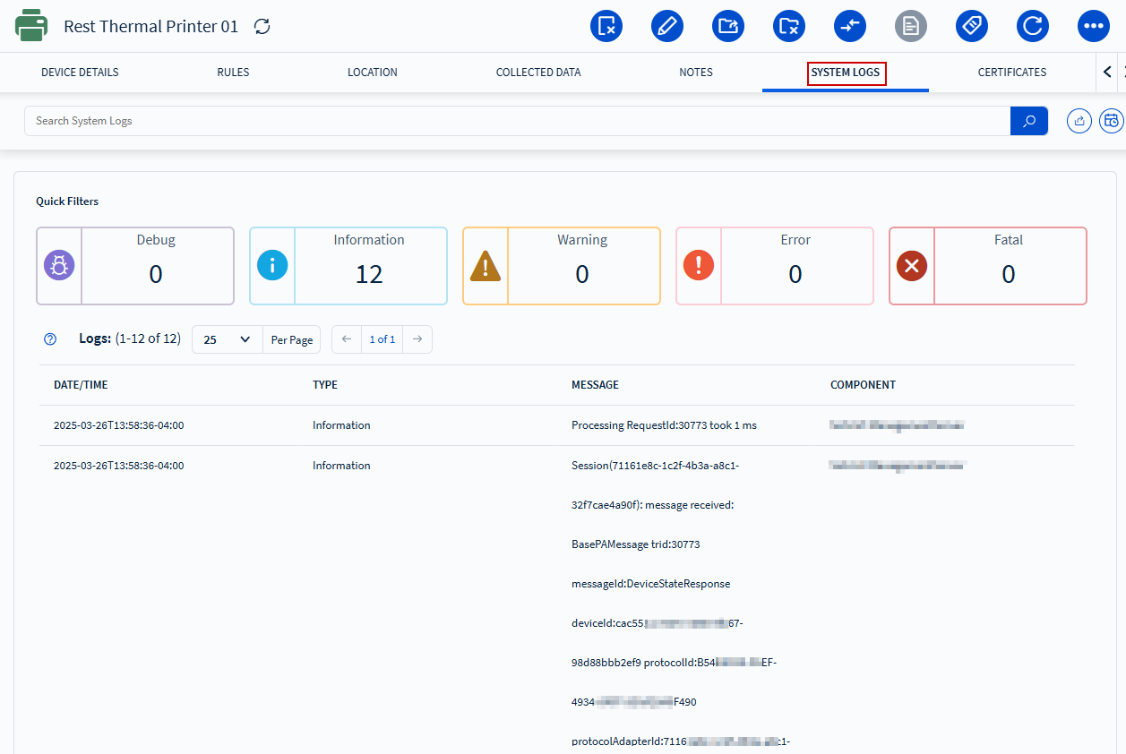Screen dimensions: 1126x754
Task: Click the Per Page label
Action: (x=292, y=339)
